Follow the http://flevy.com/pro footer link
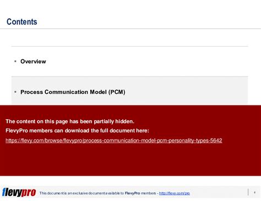 [175, 193]
